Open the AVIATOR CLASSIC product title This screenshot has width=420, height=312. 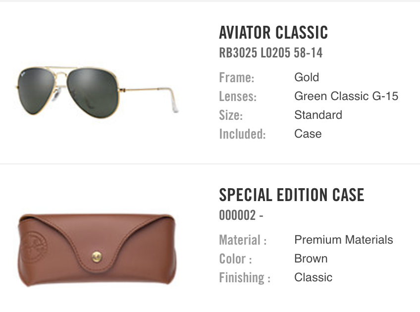pos(273,33)
